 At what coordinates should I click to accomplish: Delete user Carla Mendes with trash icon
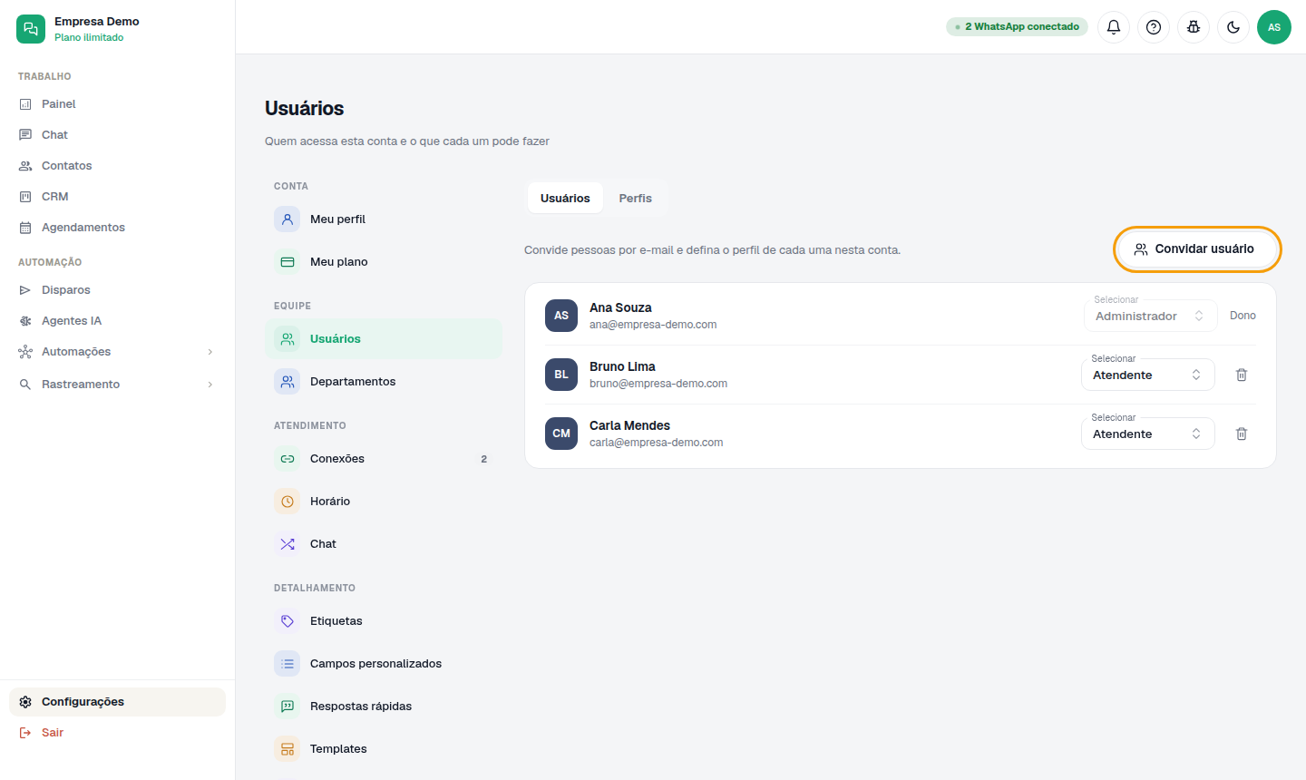click(x=1242, y=434)
